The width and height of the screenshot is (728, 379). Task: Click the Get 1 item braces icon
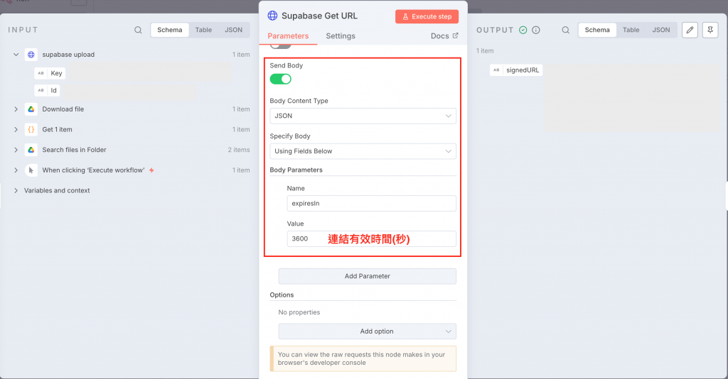pyautogui.click(x=31, y=130)
